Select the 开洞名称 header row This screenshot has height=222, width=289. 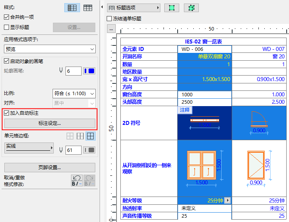tap(149, 56)
